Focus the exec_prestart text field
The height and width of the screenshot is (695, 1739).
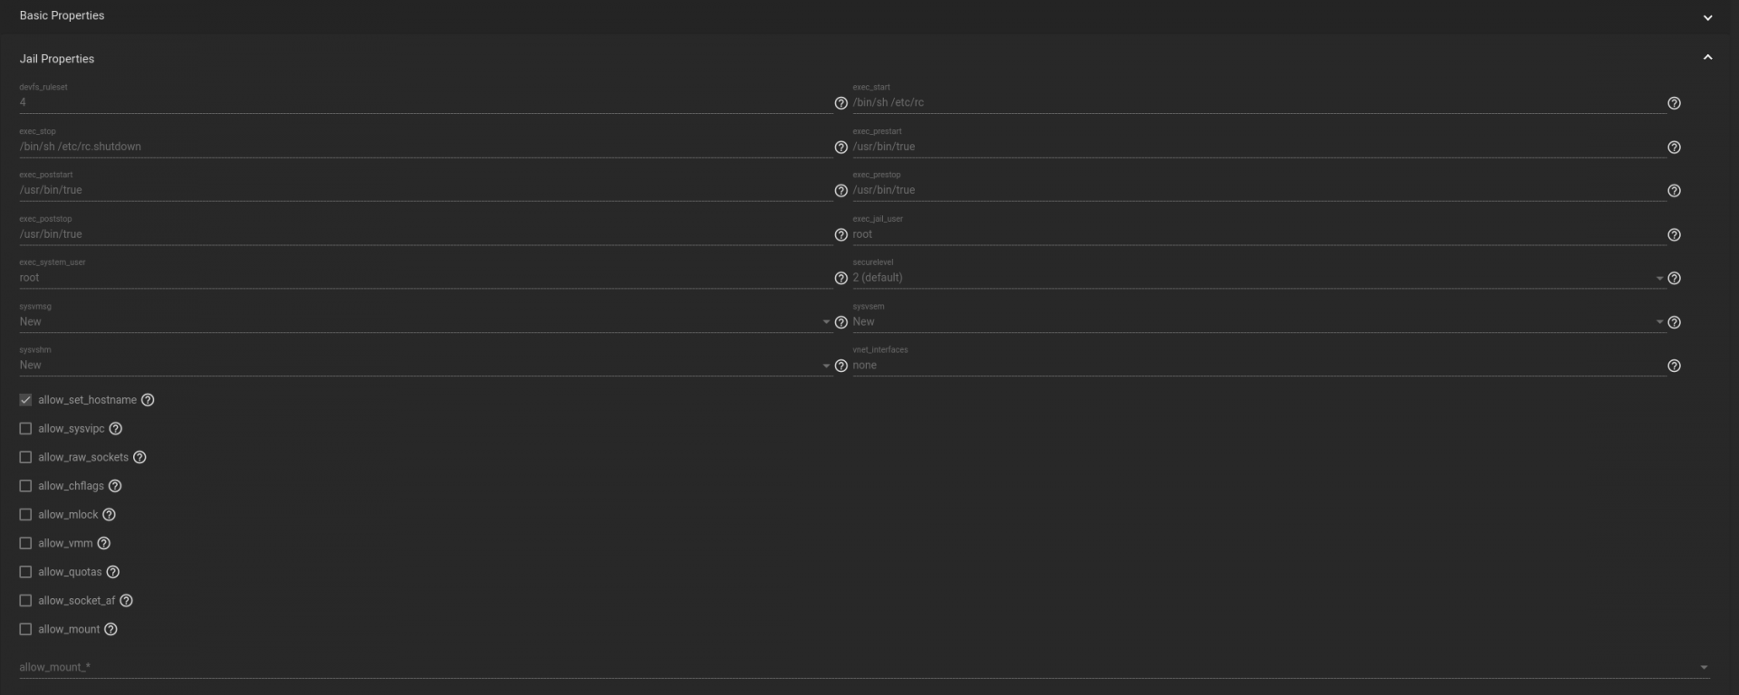click(1259, 147)
